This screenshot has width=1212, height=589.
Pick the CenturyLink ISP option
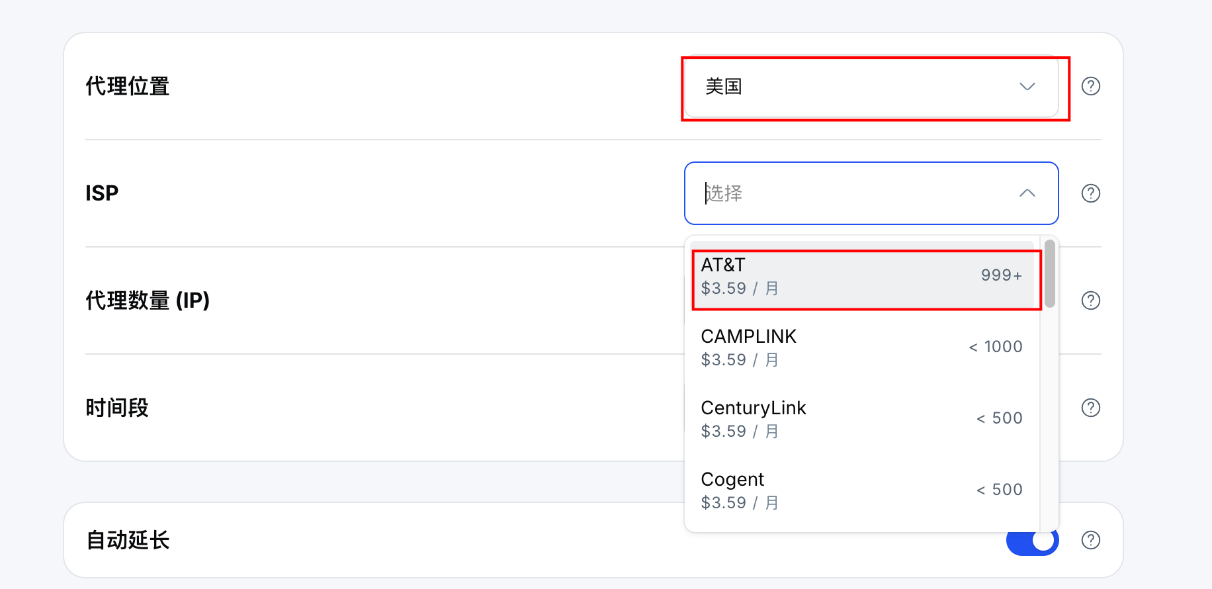[x=861, y=419]
